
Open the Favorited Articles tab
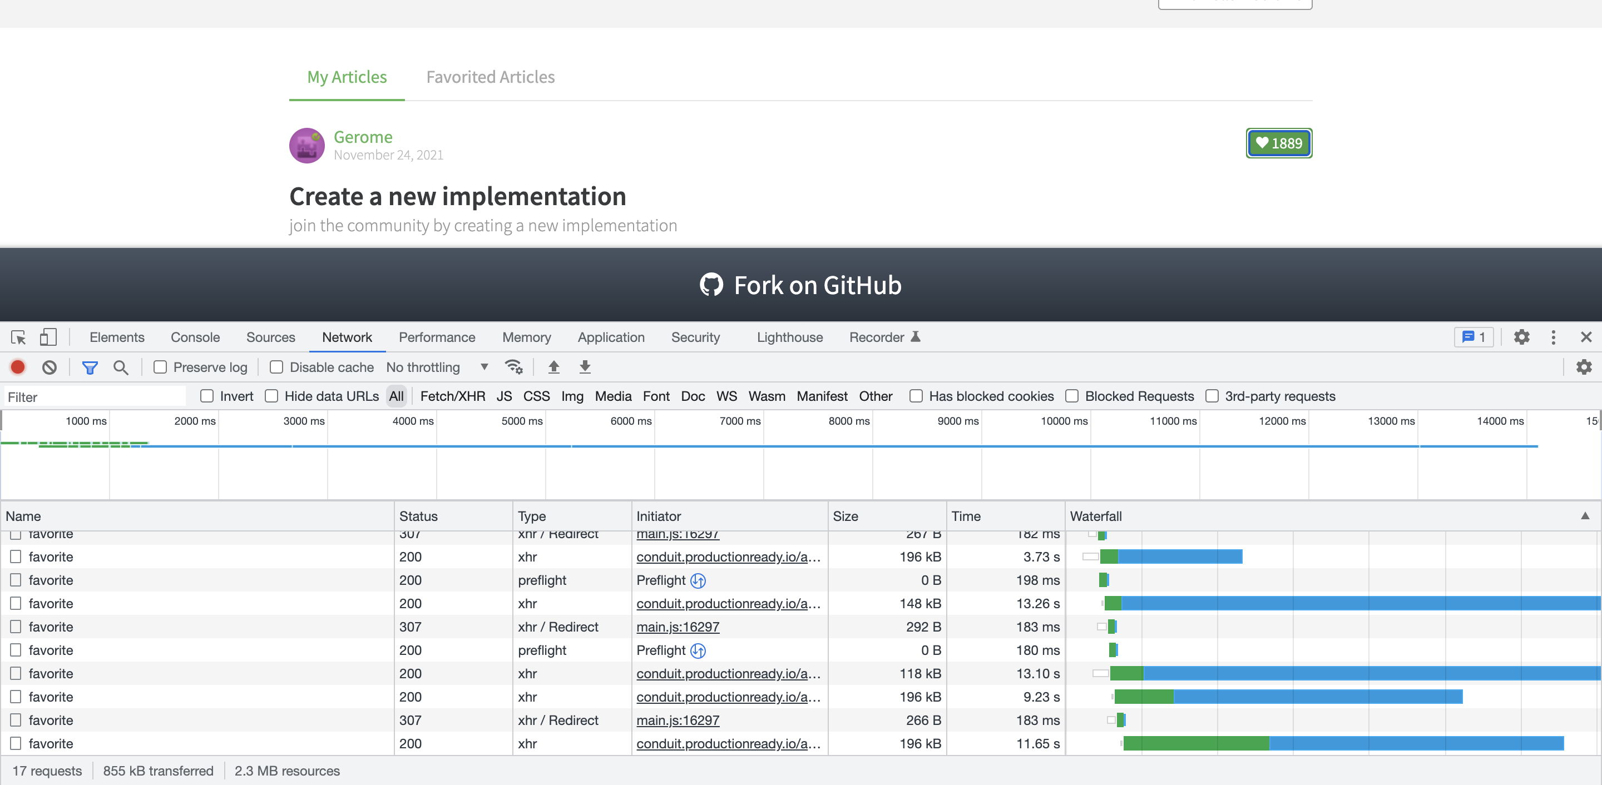click(x=490, y=77)
